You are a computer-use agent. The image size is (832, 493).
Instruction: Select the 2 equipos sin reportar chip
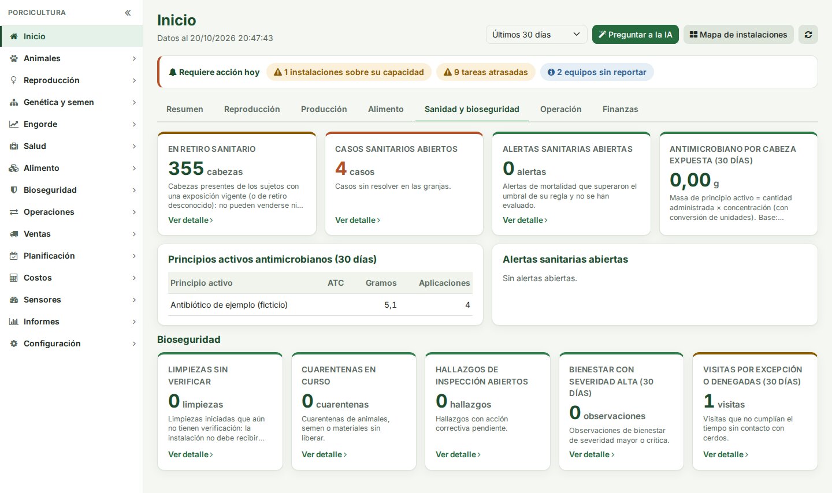[x=597, y=72]
